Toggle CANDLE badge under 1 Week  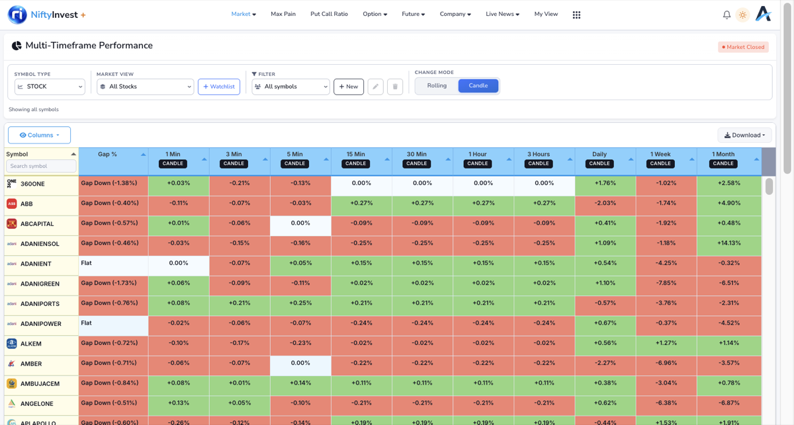pos(660,163)
